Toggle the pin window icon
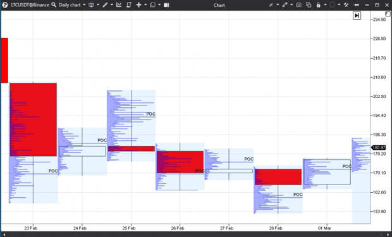This screenshot has height=237, width=392. [x=357, y=5]
